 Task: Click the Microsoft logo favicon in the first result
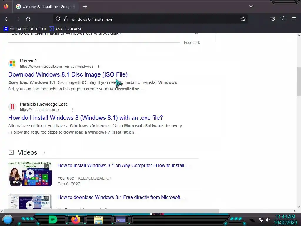12,64
